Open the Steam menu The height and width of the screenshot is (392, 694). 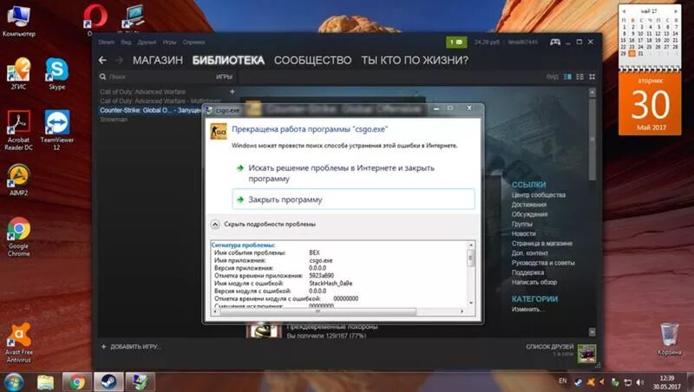pyautogui.click(x=106, y=42)
